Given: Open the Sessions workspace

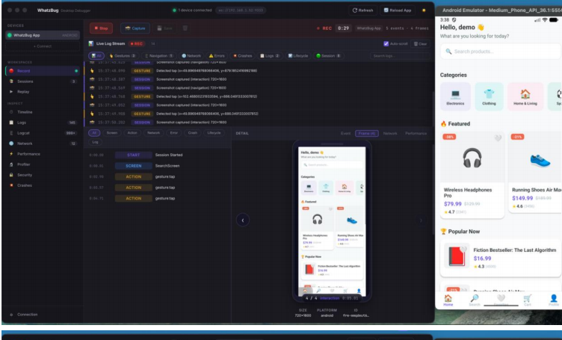Looking at the screenshot, I should click(x=43, y=81).
